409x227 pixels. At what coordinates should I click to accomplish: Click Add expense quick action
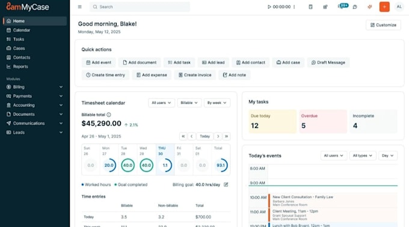(x=152, y=75)
